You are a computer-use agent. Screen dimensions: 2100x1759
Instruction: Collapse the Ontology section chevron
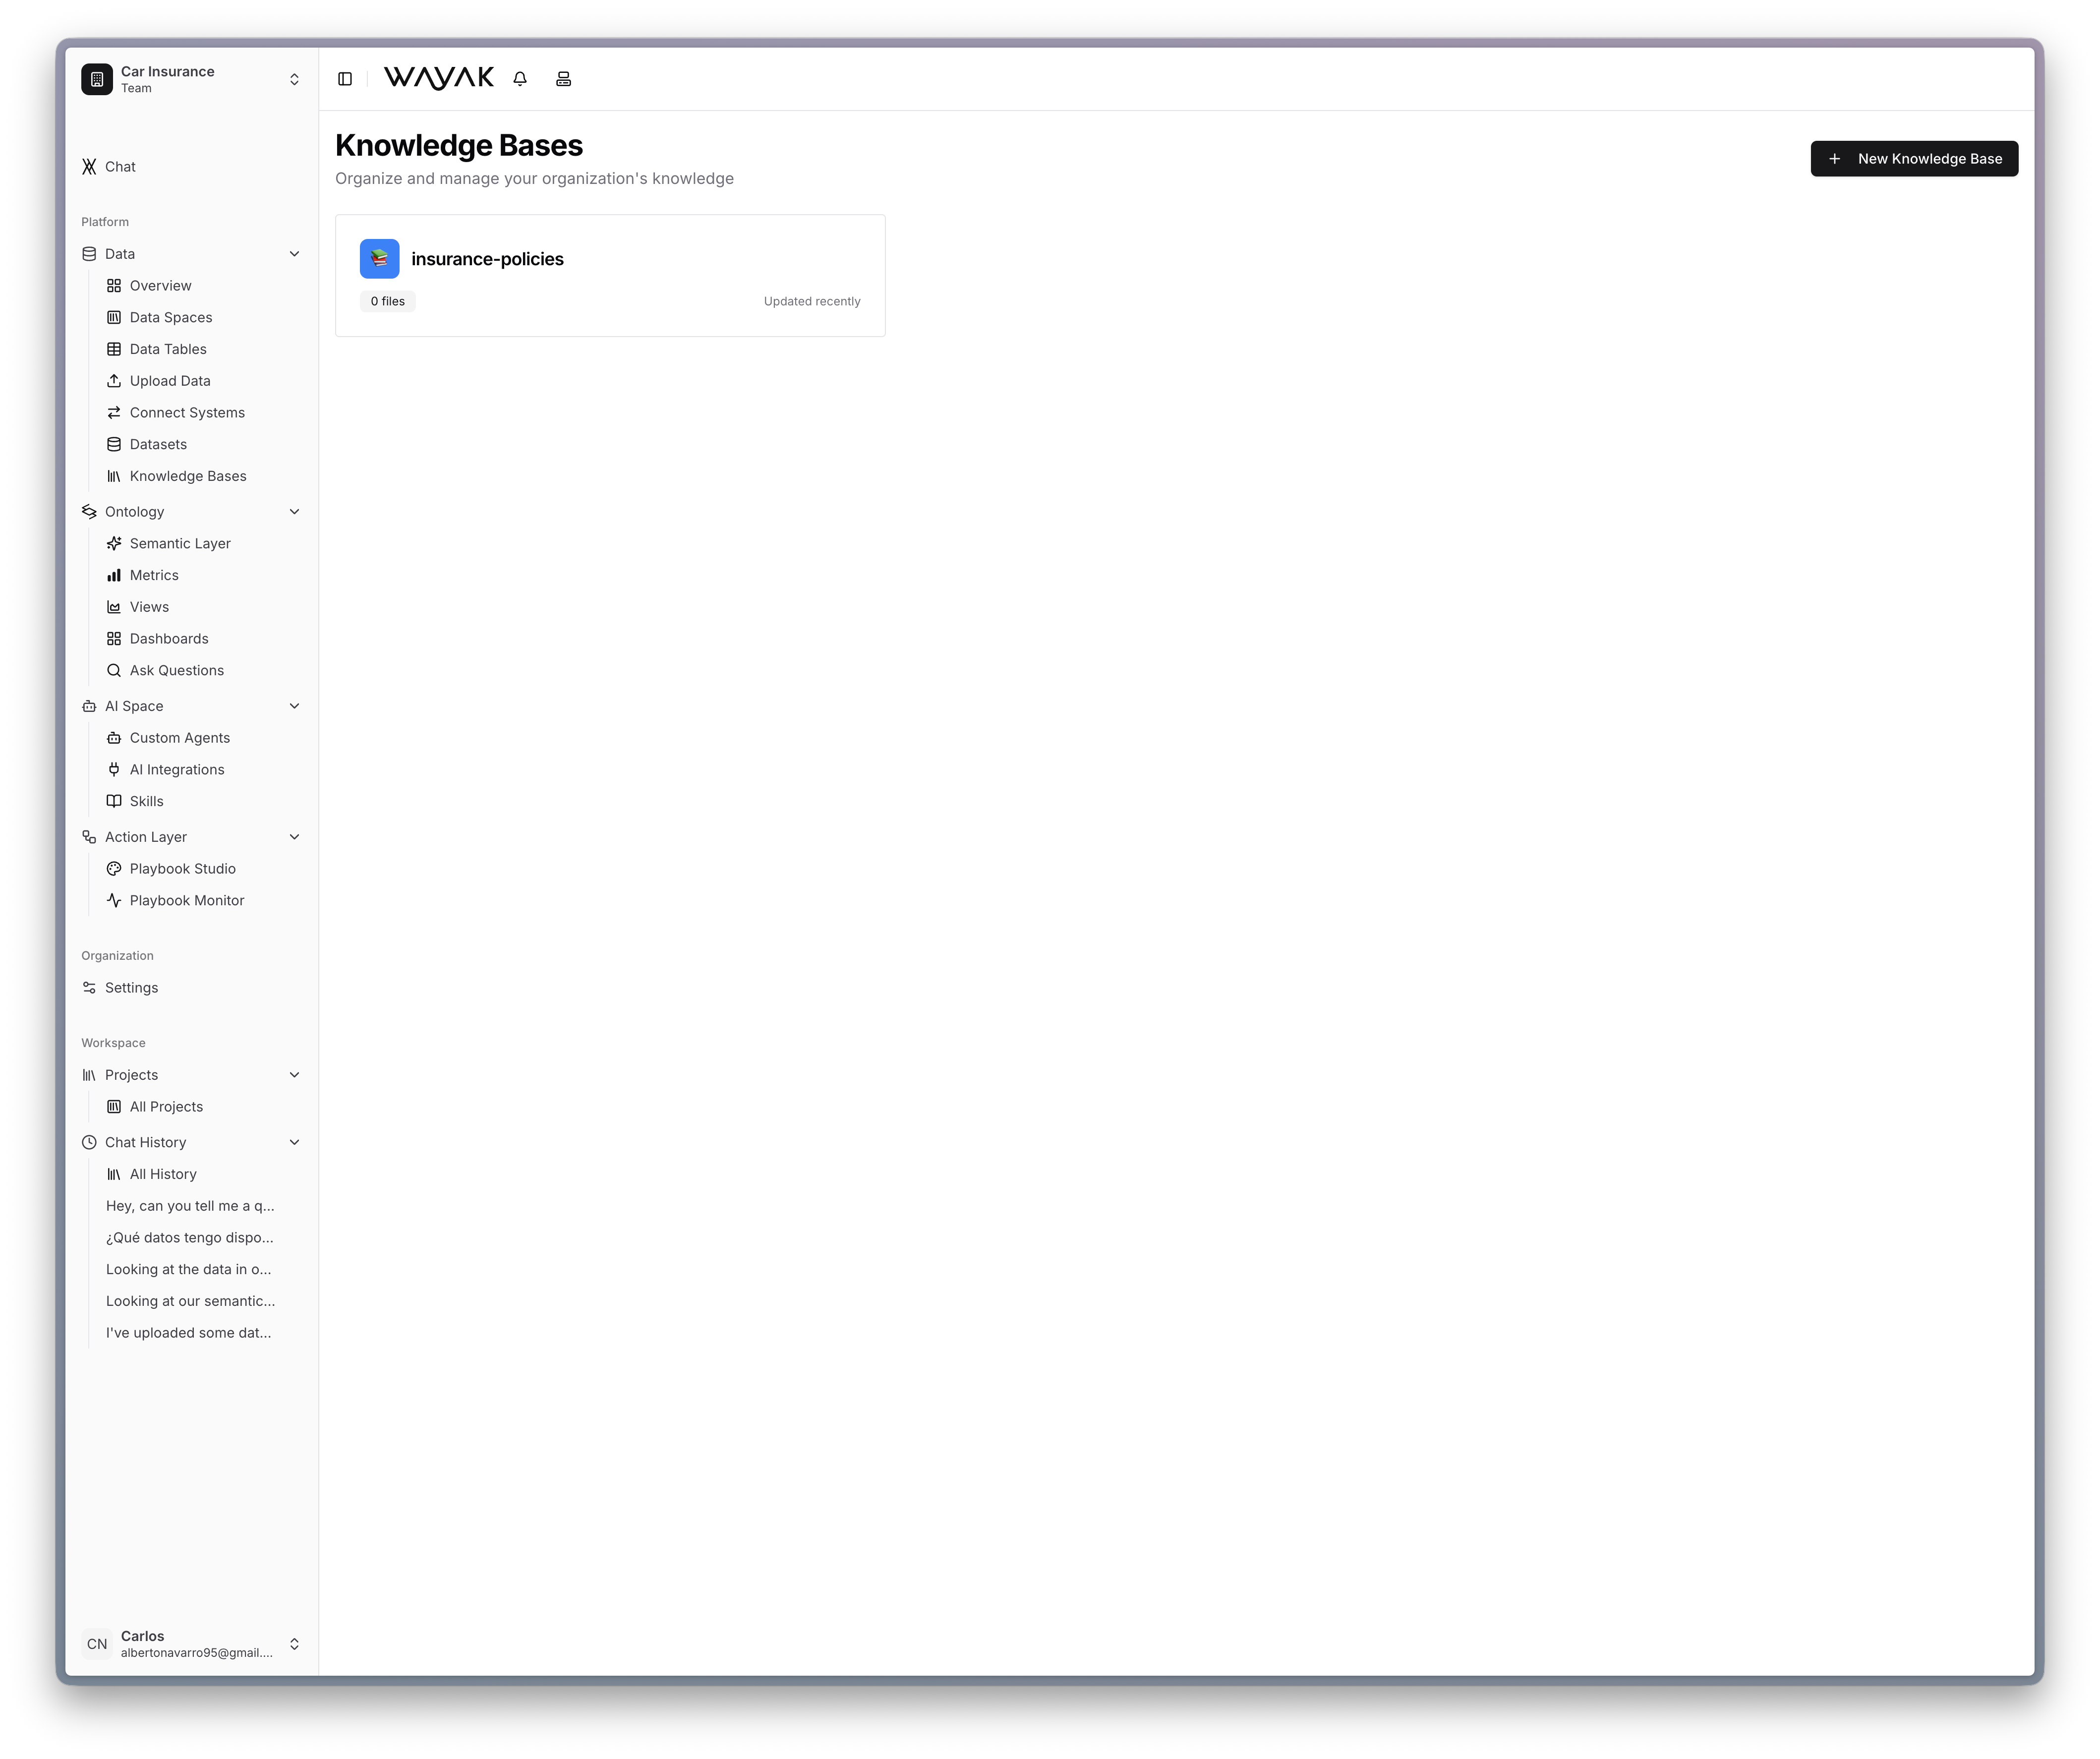point(295,512)
